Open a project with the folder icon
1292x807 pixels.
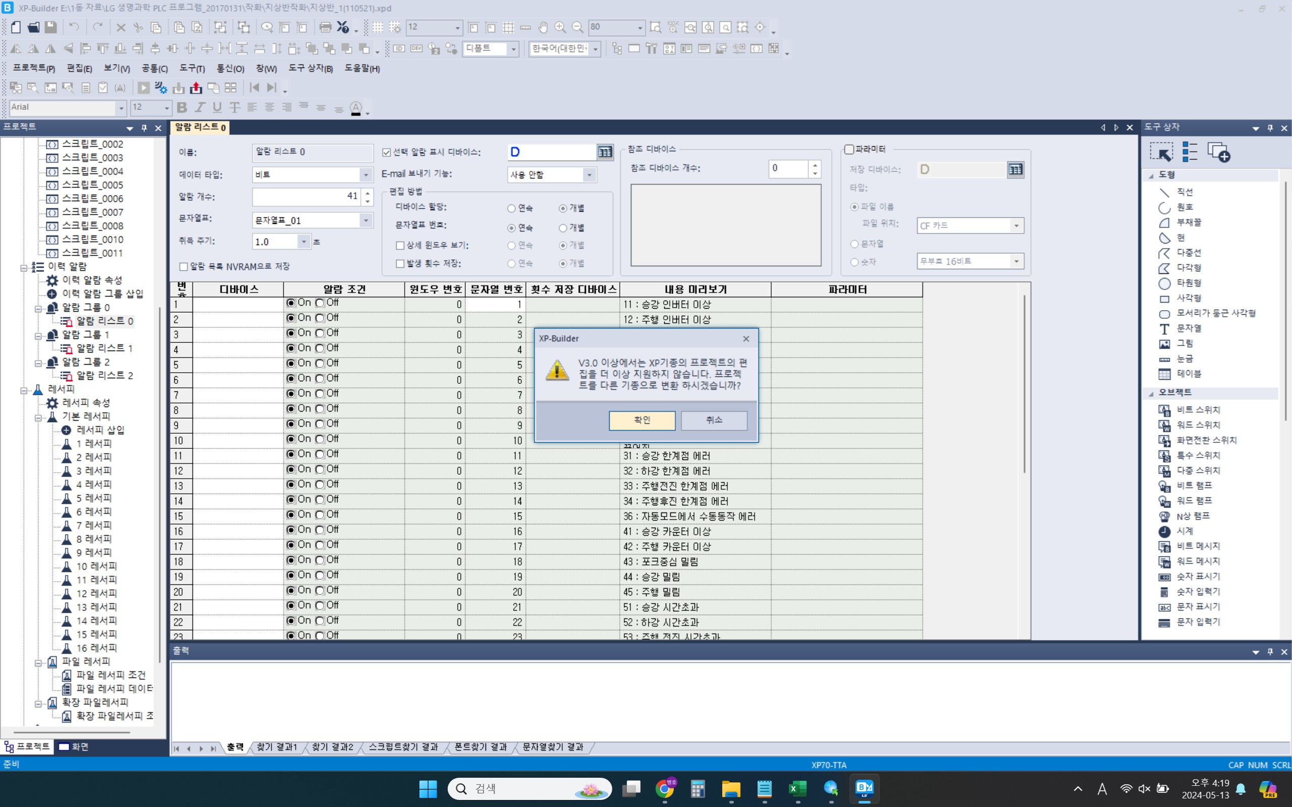[x=33, y=27]
